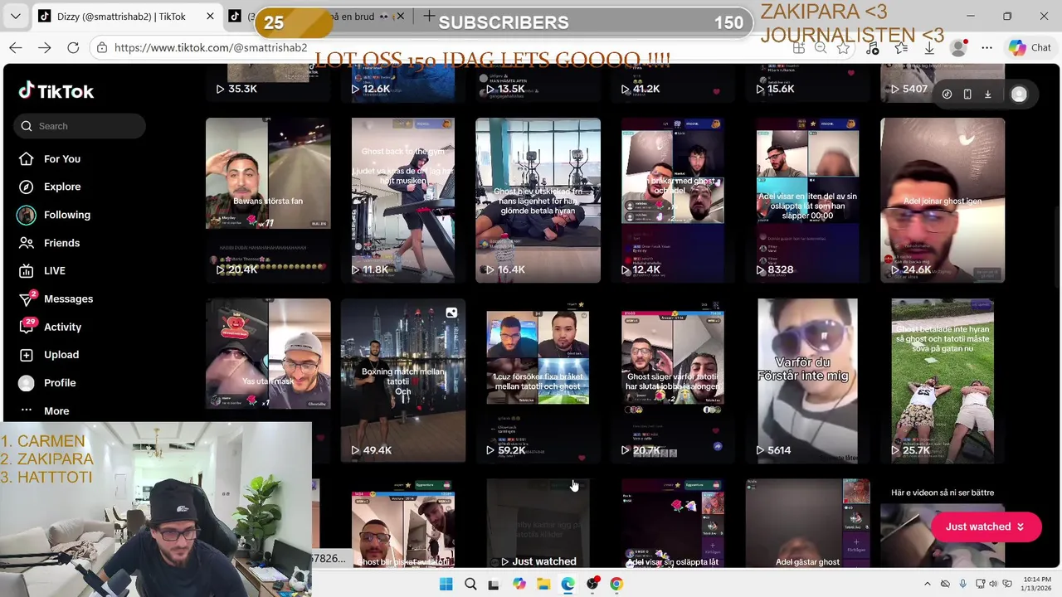
Task: Click the TikTok search field
Action: [80, 126]
